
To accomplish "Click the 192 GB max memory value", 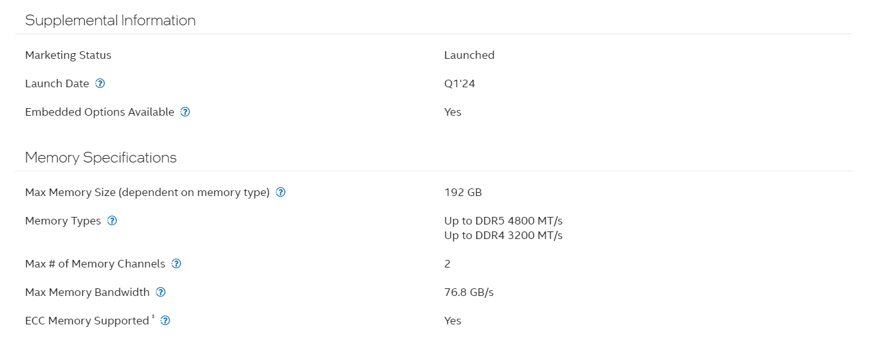I will click(463, 192).
